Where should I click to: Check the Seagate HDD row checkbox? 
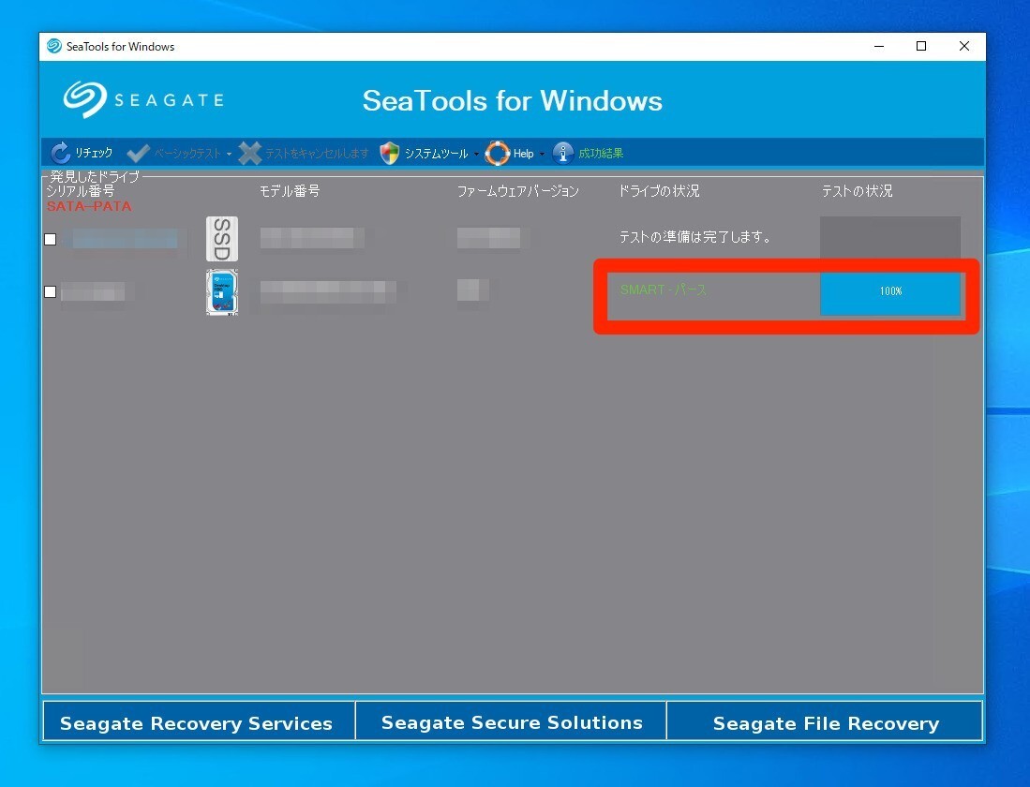coord(51,291)
